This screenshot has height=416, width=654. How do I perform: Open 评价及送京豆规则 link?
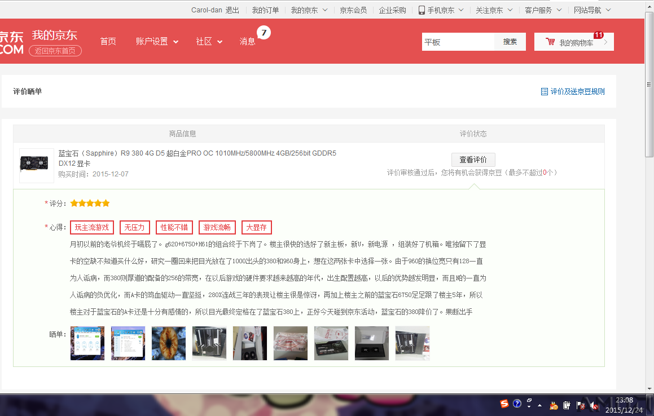coord(578,92)
